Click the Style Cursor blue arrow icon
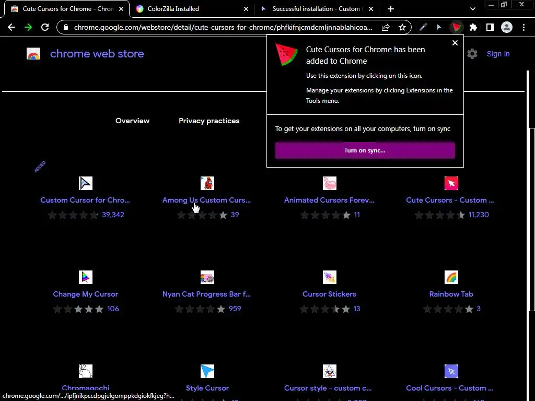The image size is (535, 401). coord(207,371)
